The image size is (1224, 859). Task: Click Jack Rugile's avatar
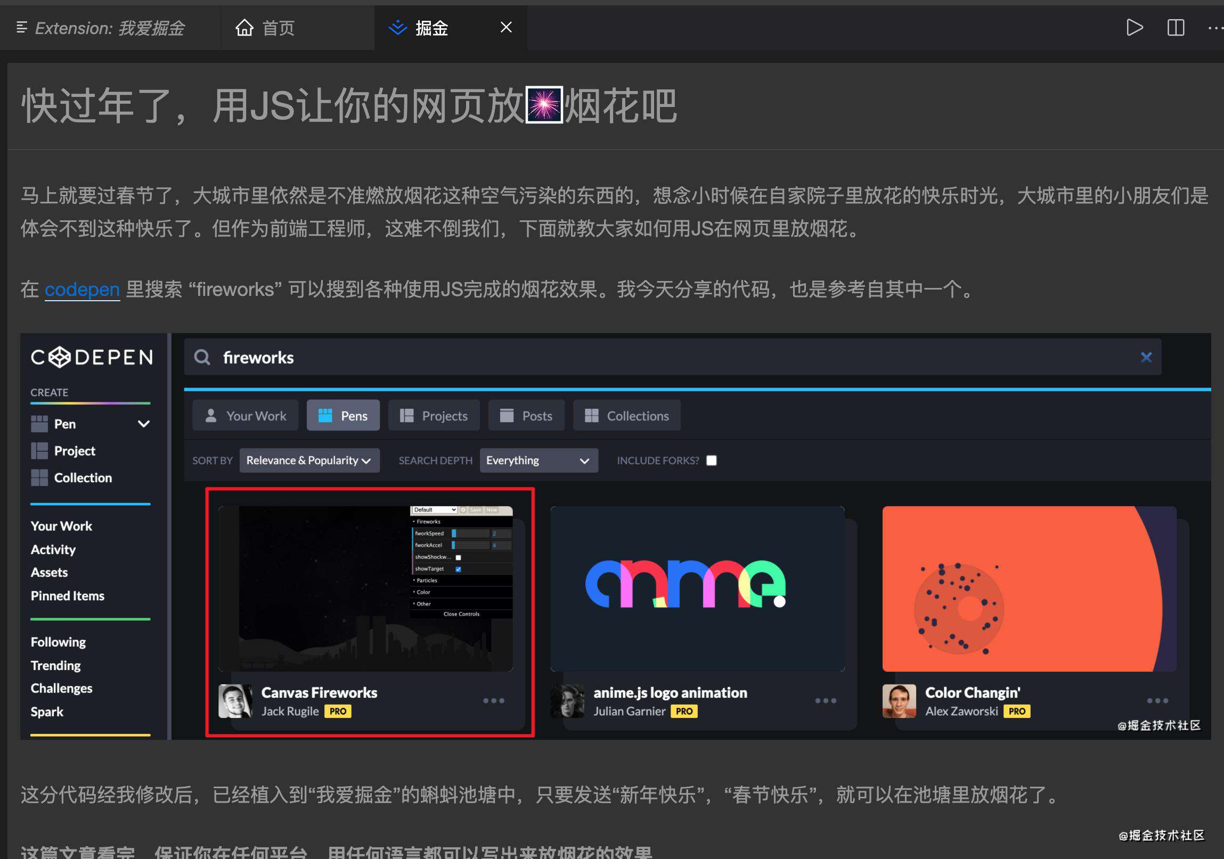[x=235, y=701]
